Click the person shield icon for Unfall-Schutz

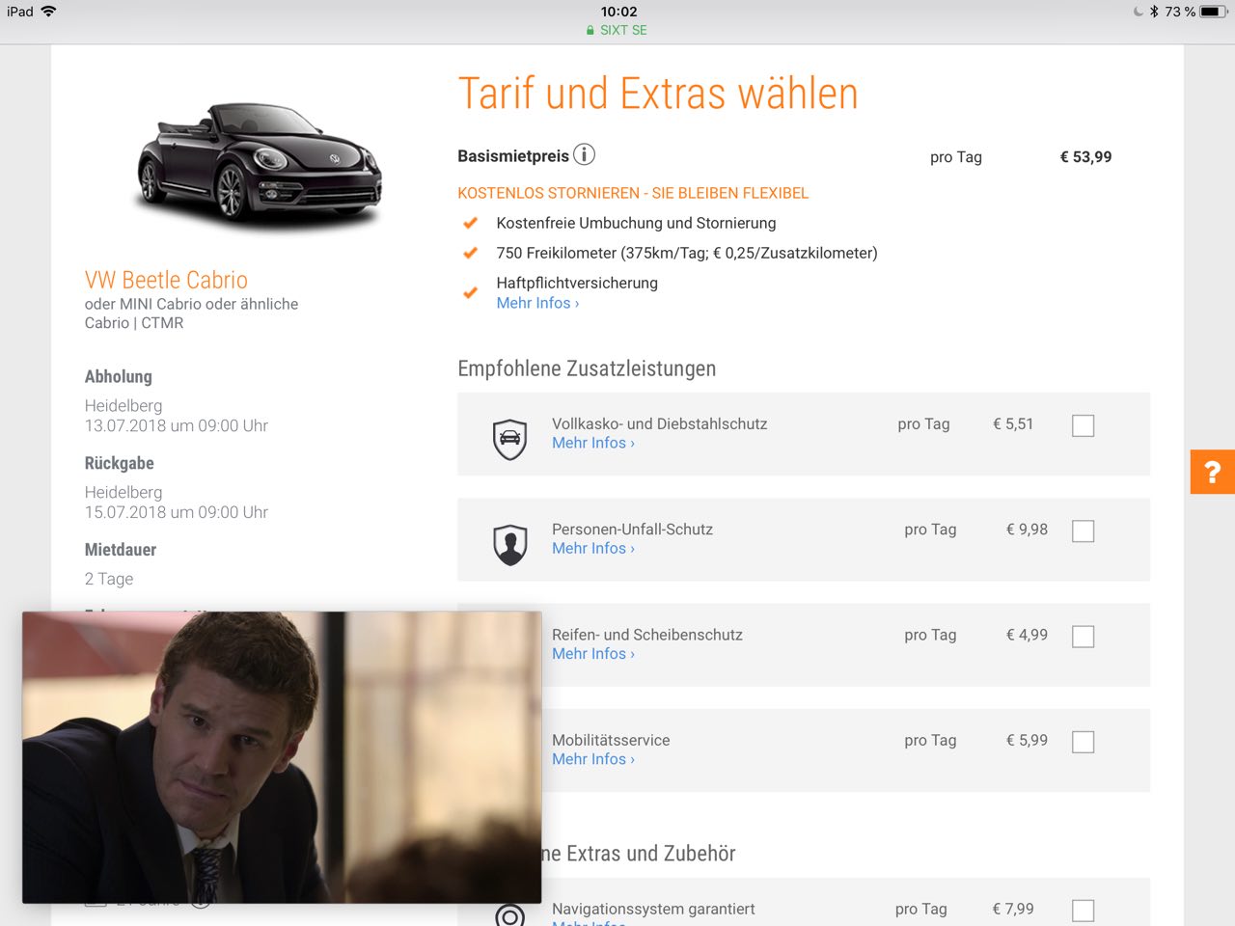(509, 544)
